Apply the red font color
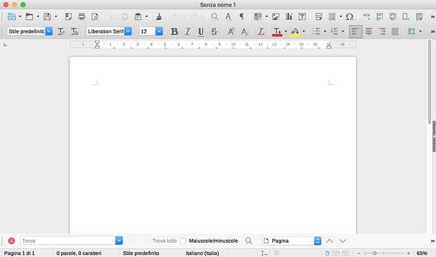 pyautogui.click(x=277, y=31)
